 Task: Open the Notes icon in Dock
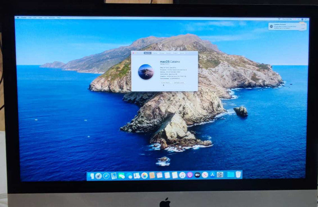tap(175, 175)
